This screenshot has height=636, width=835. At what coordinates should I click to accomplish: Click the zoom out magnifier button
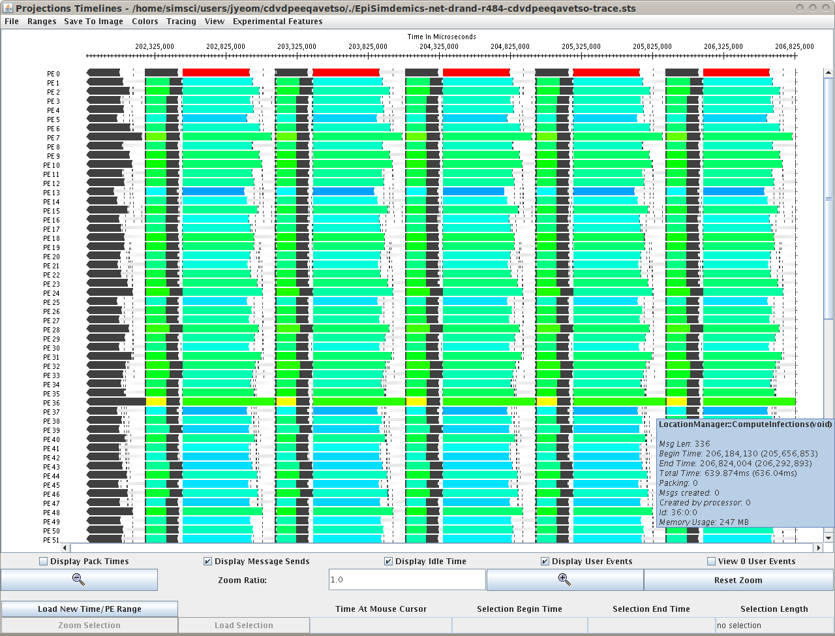(79, 580)
